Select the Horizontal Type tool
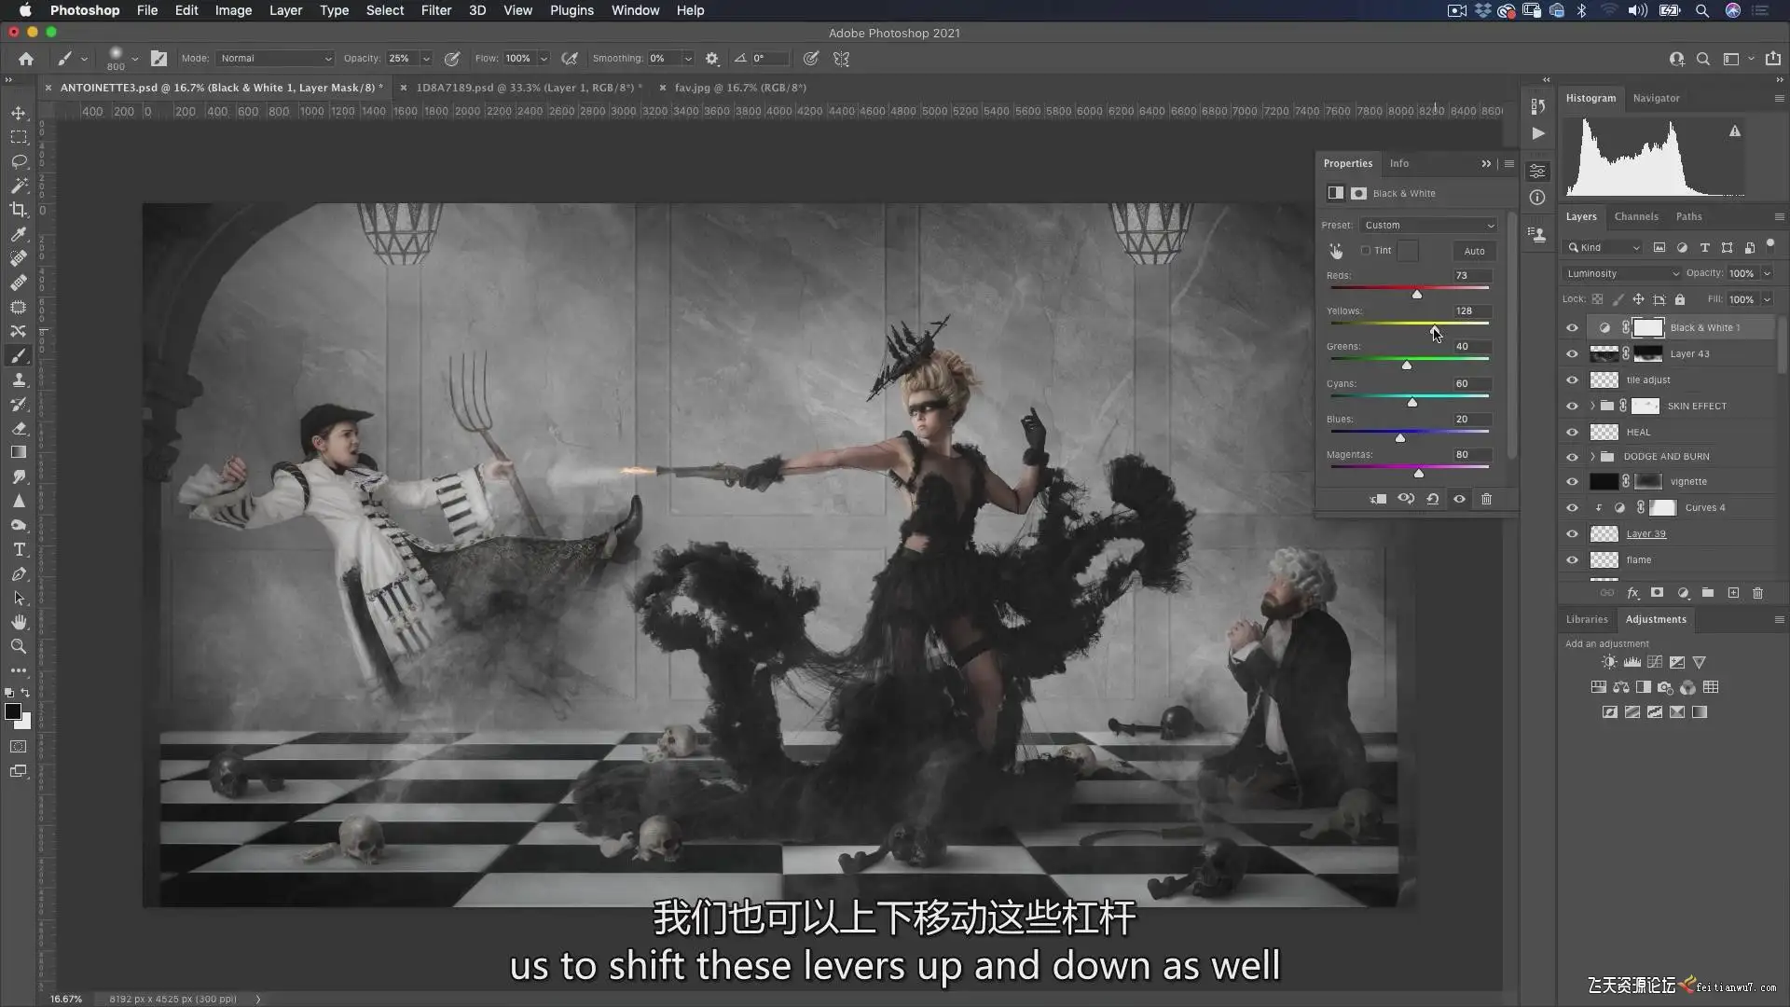 [19, 550]
